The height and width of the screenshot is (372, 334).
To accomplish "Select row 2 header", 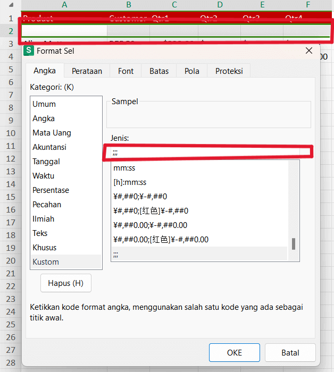I will pyautogui.click(x=11, y=31).
